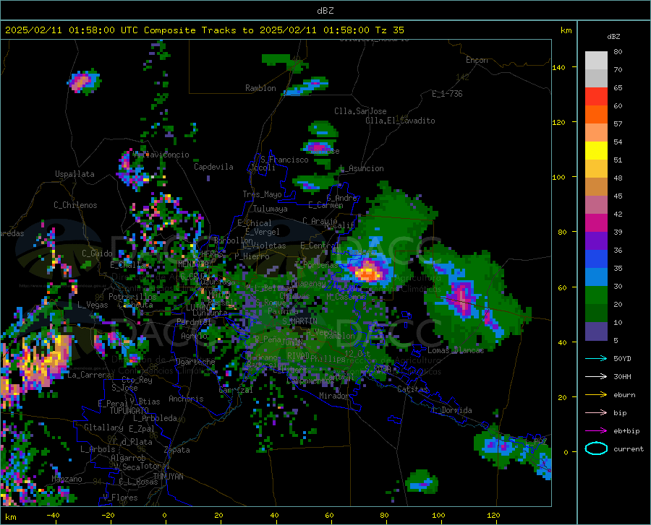Click the Manzano map label
651x525 pixels.
[x=67, y=479]
